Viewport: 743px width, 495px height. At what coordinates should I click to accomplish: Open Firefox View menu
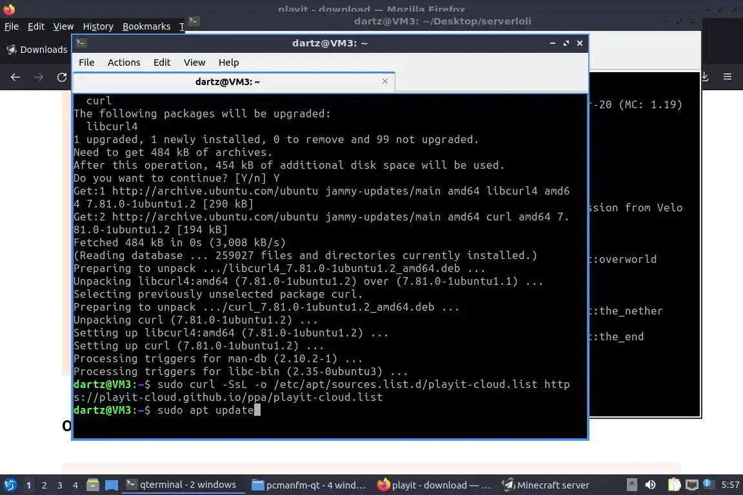point(63,26)
